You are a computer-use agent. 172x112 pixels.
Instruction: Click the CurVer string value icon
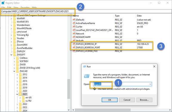point(74,27)
